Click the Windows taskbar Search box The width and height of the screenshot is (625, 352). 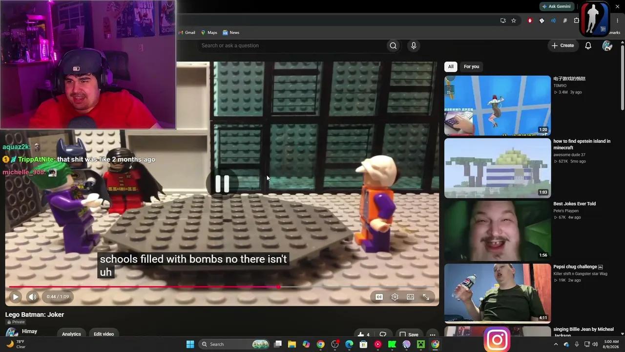[x=234, y=344]
